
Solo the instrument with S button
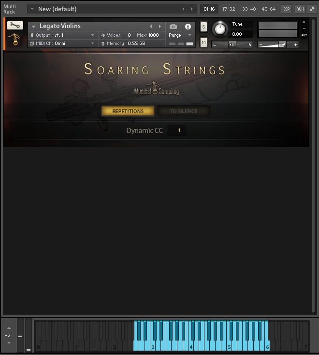pyautogui.click(x=203, y=27)
